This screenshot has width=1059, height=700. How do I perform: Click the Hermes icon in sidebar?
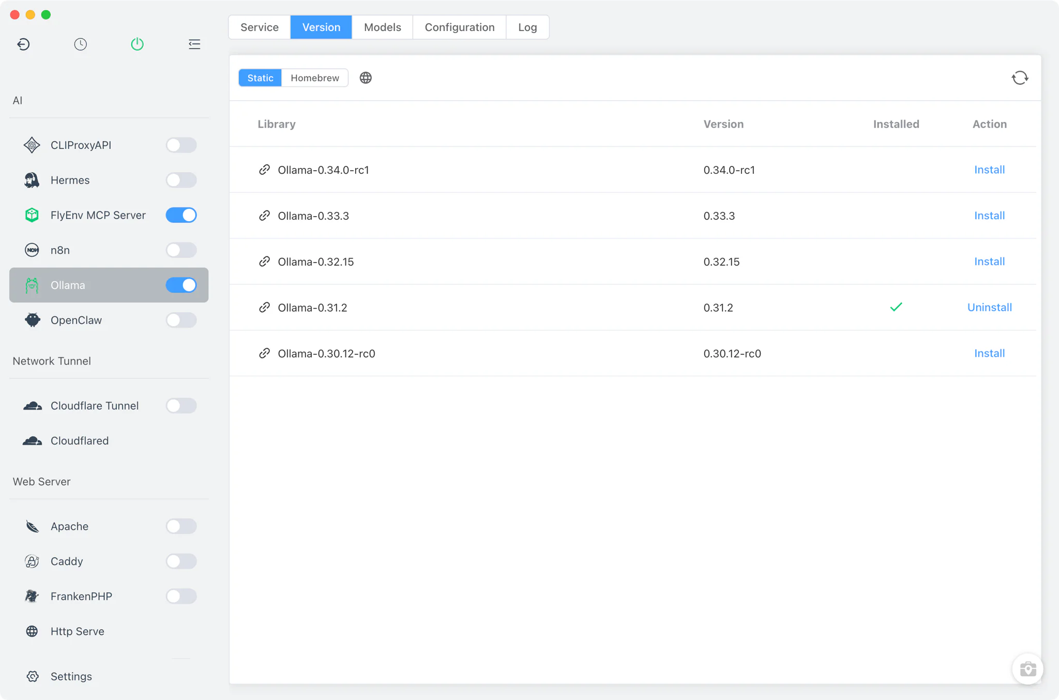coord(32,180)
